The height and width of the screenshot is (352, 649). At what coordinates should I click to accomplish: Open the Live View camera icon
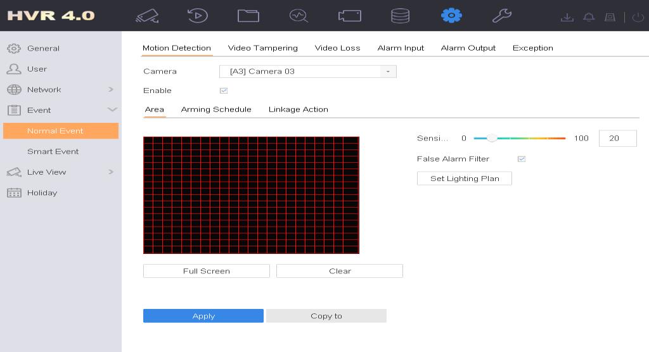pos(147,16)
